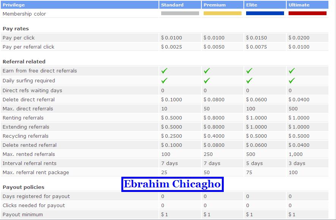Click the Ultimate checkmark for Earn from free direct referrals
Viewport: 336px width, 220px height.
[x=292, y=71]
